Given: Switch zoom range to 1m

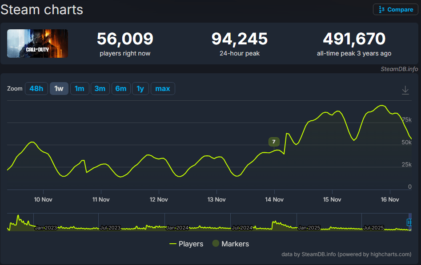Looking at the screenshot, I should pos(79,89).
